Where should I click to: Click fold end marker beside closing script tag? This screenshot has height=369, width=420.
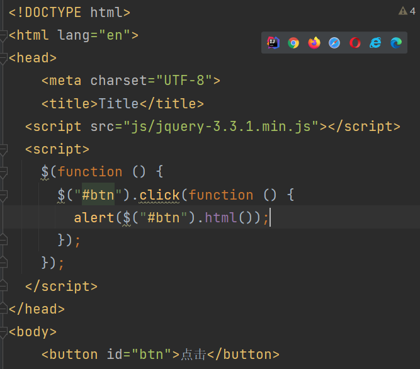pos(3,286)
